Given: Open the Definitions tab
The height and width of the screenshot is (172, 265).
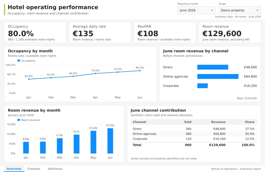Looking at the screenshot, I should (x=55, y=169).
